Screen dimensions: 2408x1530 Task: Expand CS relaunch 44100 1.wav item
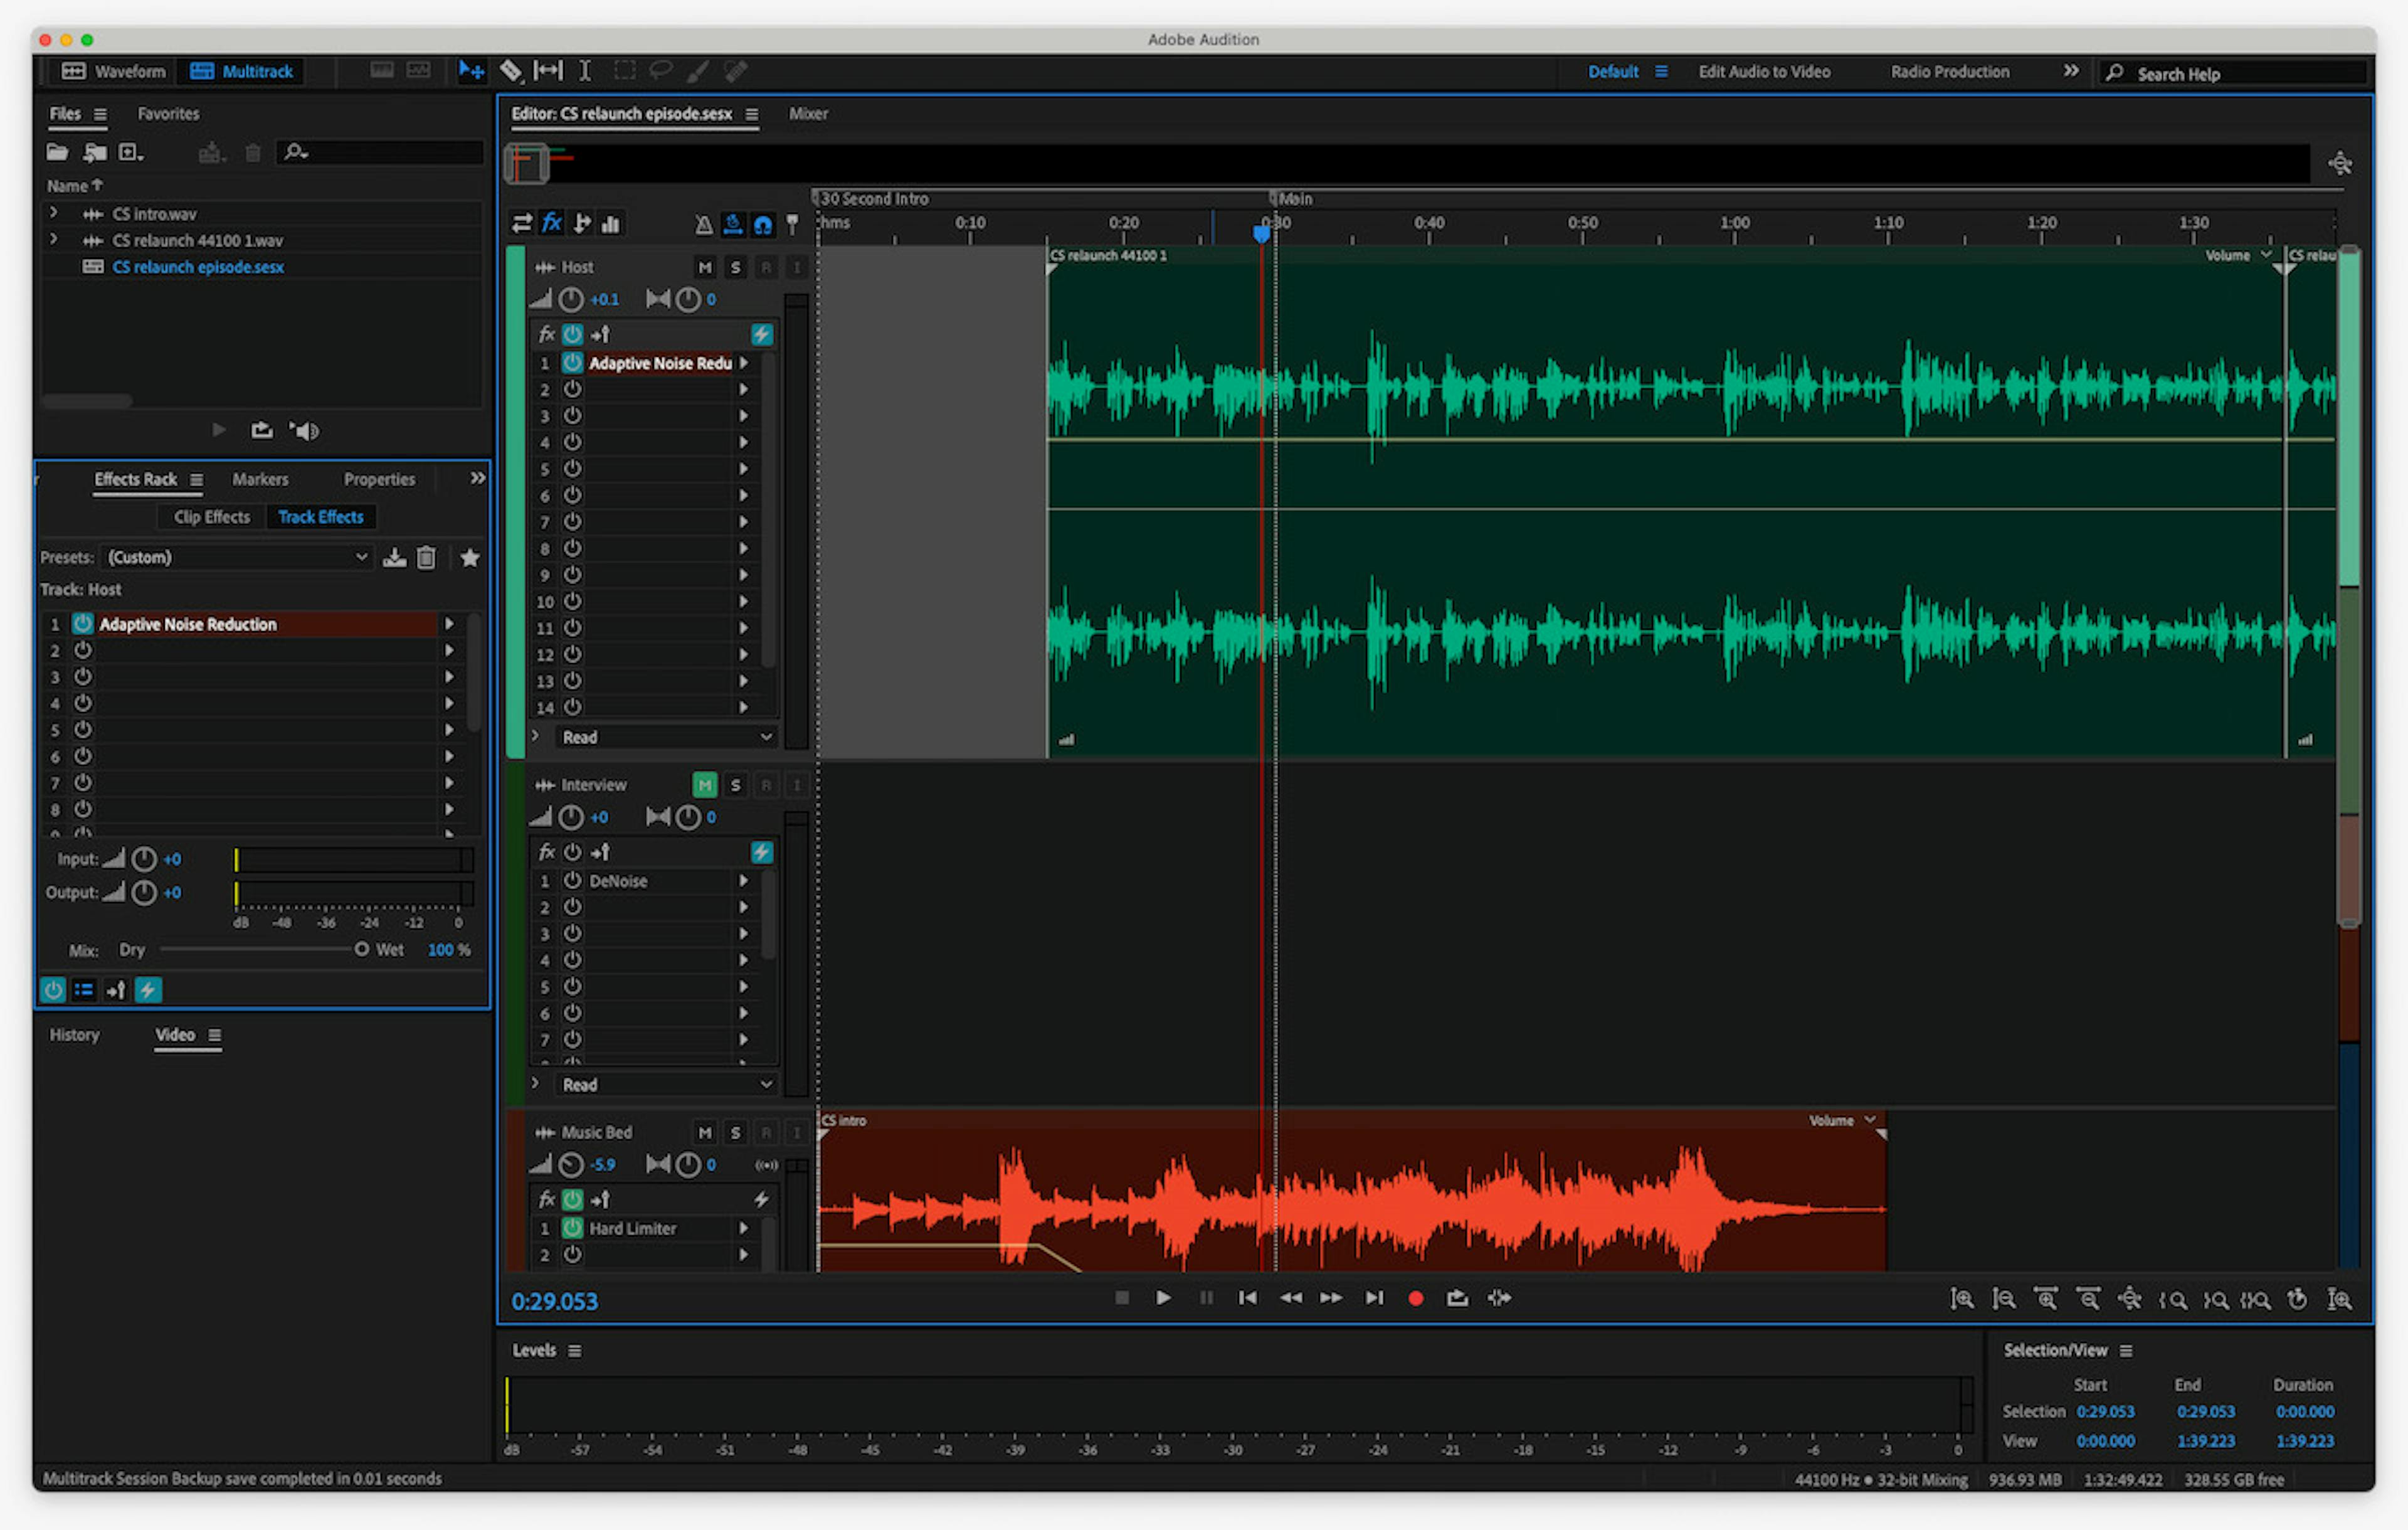click(x=54, y=240)
